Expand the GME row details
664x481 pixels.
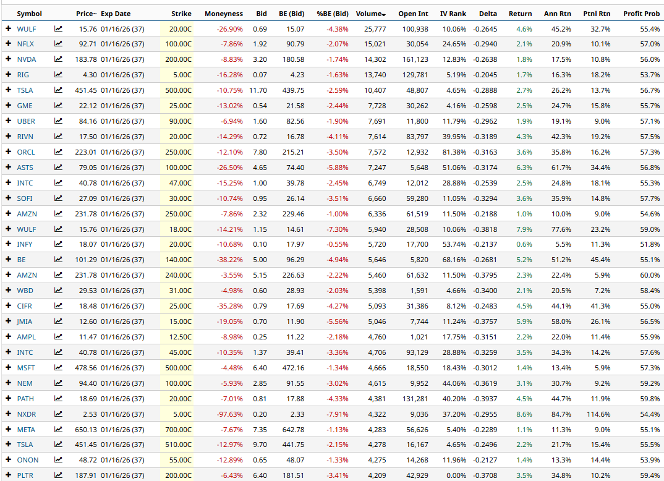[x=8, y=106]
